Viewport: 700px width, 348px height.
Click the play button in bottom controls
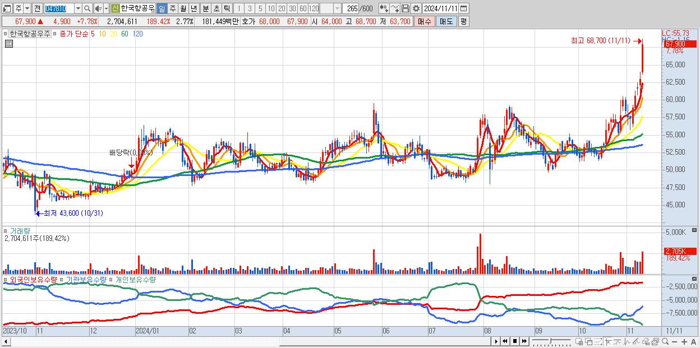tap(496, 341)
